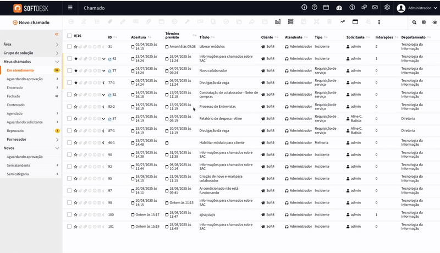Collapse sub-tickets of ticket 42

pyautogui.click(x=104, y=59)
